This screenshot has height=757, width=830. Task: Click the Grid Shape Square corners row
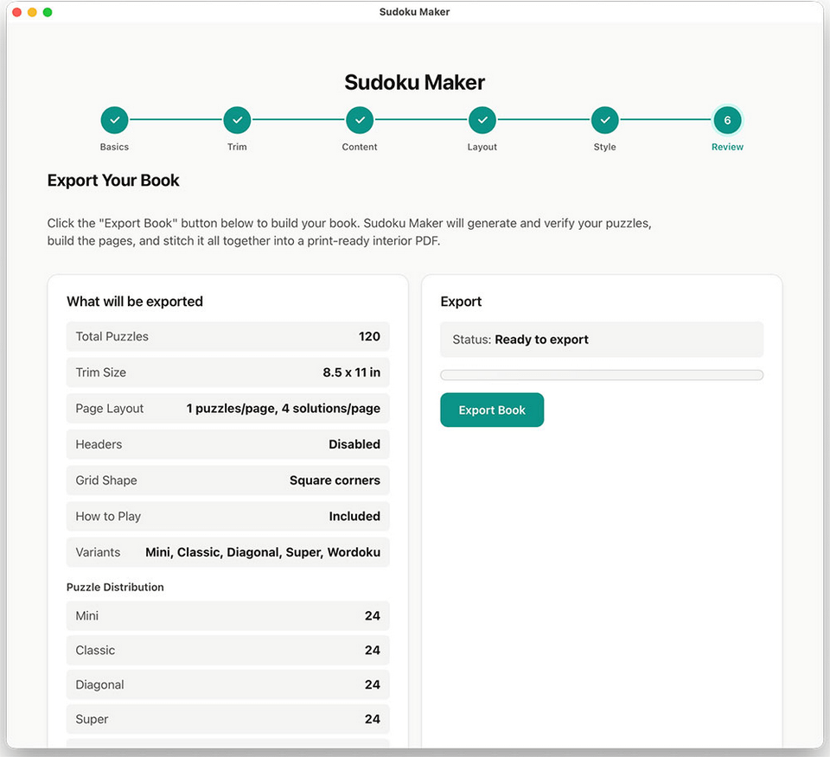coord(227,480)
